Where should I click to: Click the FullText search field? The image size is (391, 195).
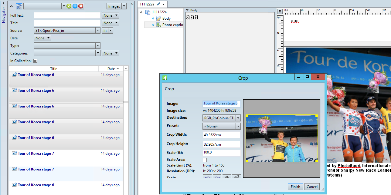pyautogui.click(x=67, y=15)
